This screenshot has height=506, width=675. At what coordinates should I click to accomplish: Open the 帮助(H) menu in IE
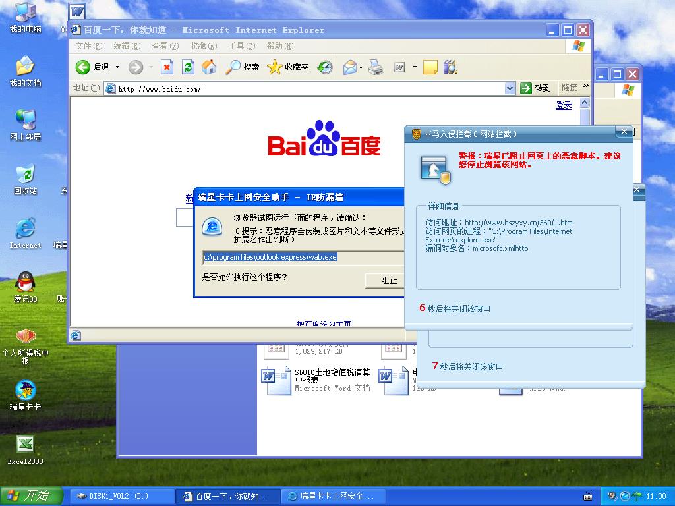tap(279, 46)
